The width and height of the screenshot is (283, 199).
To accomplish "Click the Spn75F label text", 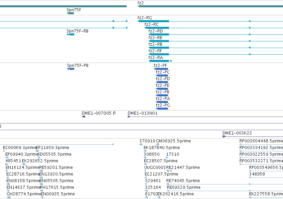I will click(74, 10).
